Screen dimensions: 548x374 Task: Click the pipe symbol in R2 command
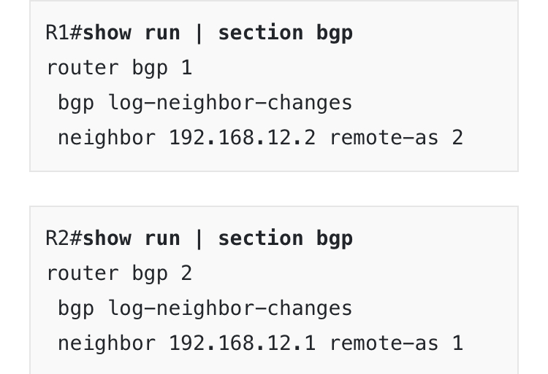coord(199,239)
